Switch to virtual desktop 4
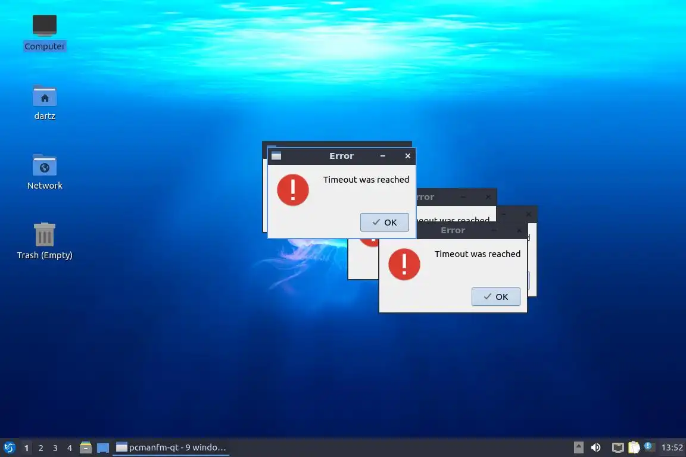Viewport: 686px width, 457px height. click(69, 448)
